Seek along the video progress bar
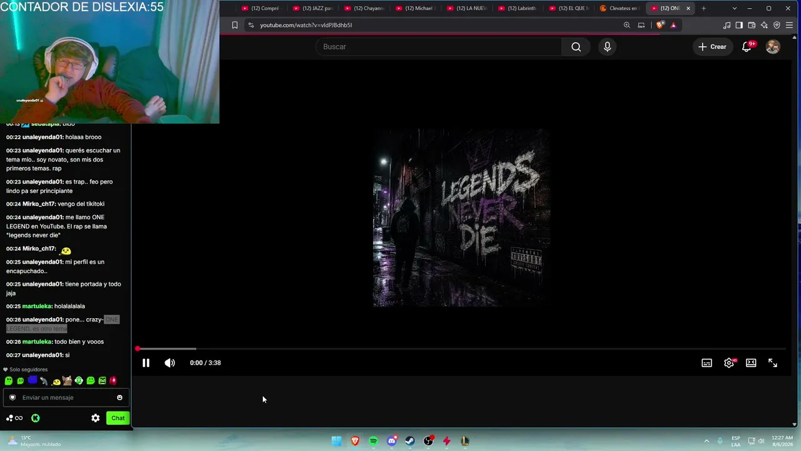This screenshot has width=801, height=451. click(461, 349)
